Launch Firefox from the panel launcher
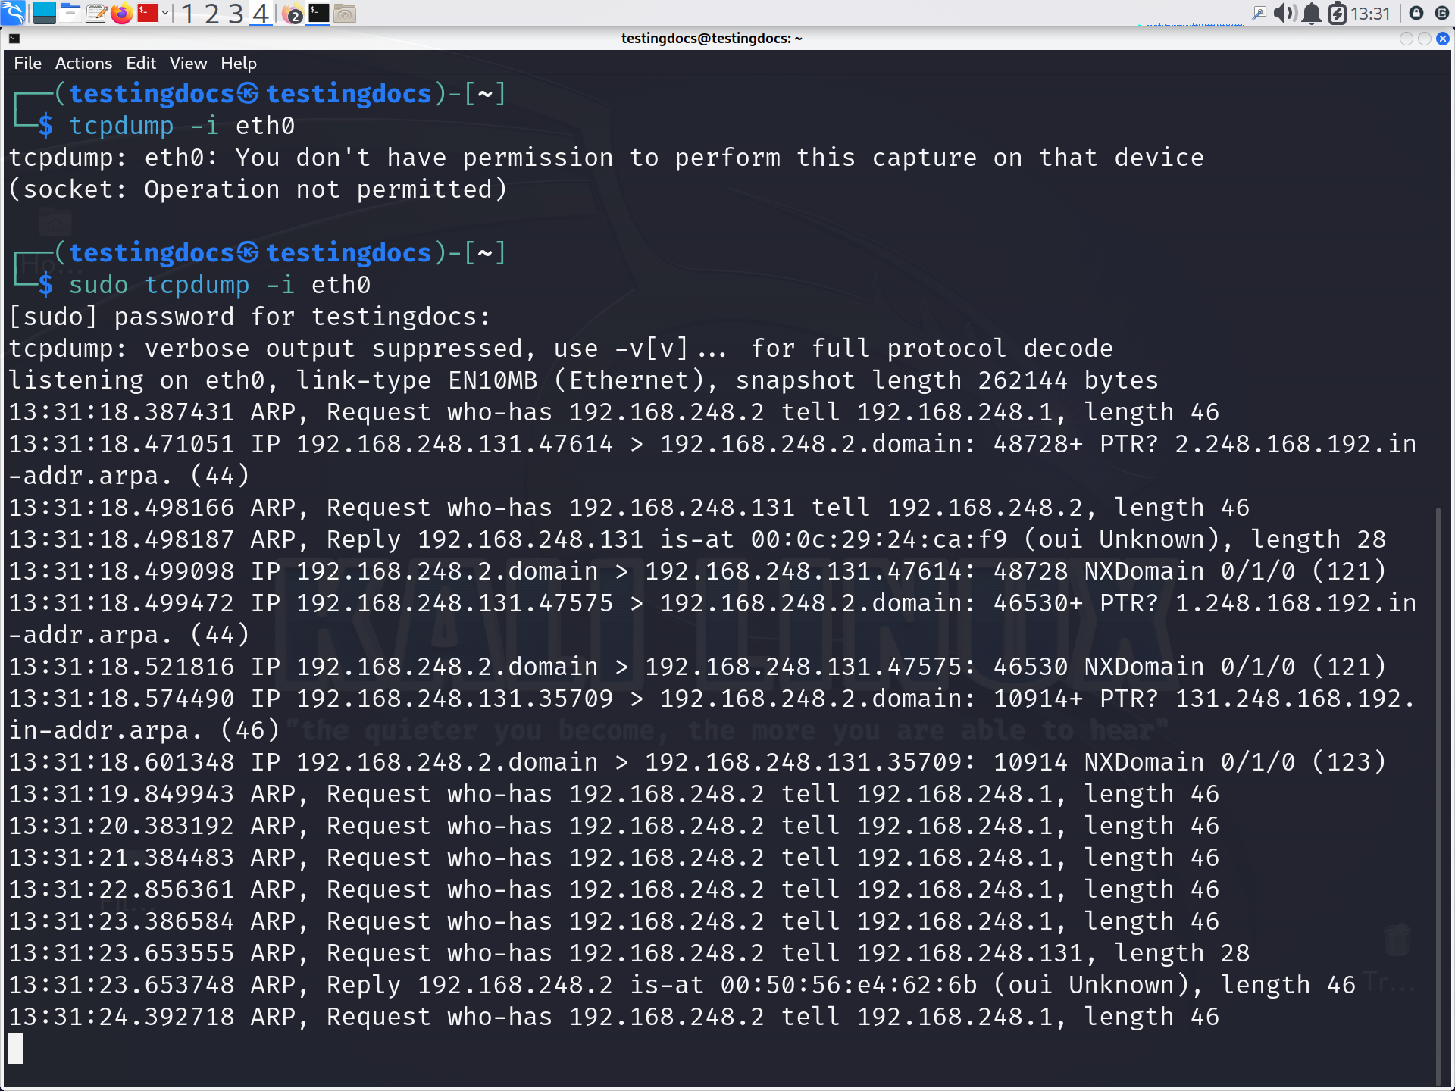This screenshot has height=1091, width=1455. point(121,13)
